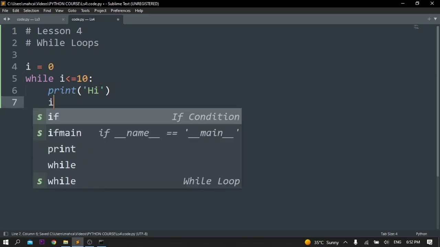
Task: Open the Preferences menu
Action: point(121,11)
